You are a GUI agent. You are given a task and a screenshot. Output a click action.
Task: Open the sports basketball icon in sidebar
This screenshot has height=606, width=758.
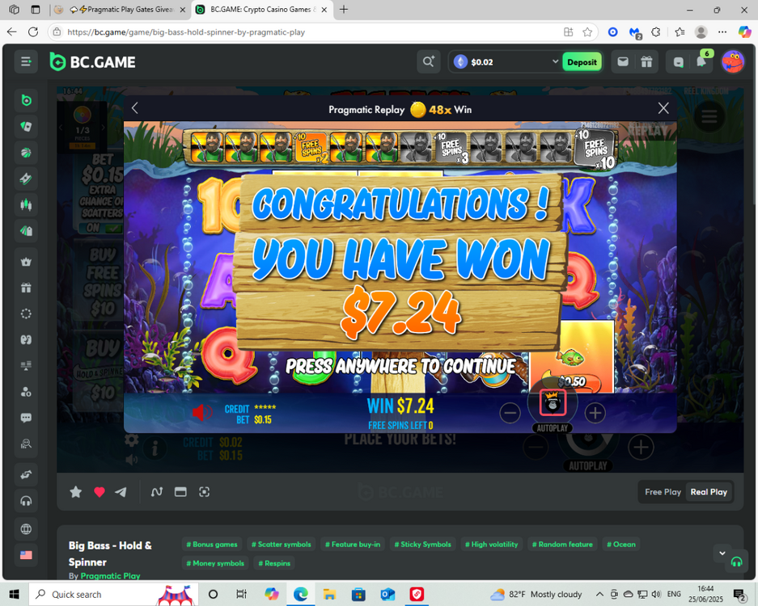pos(26,153)
